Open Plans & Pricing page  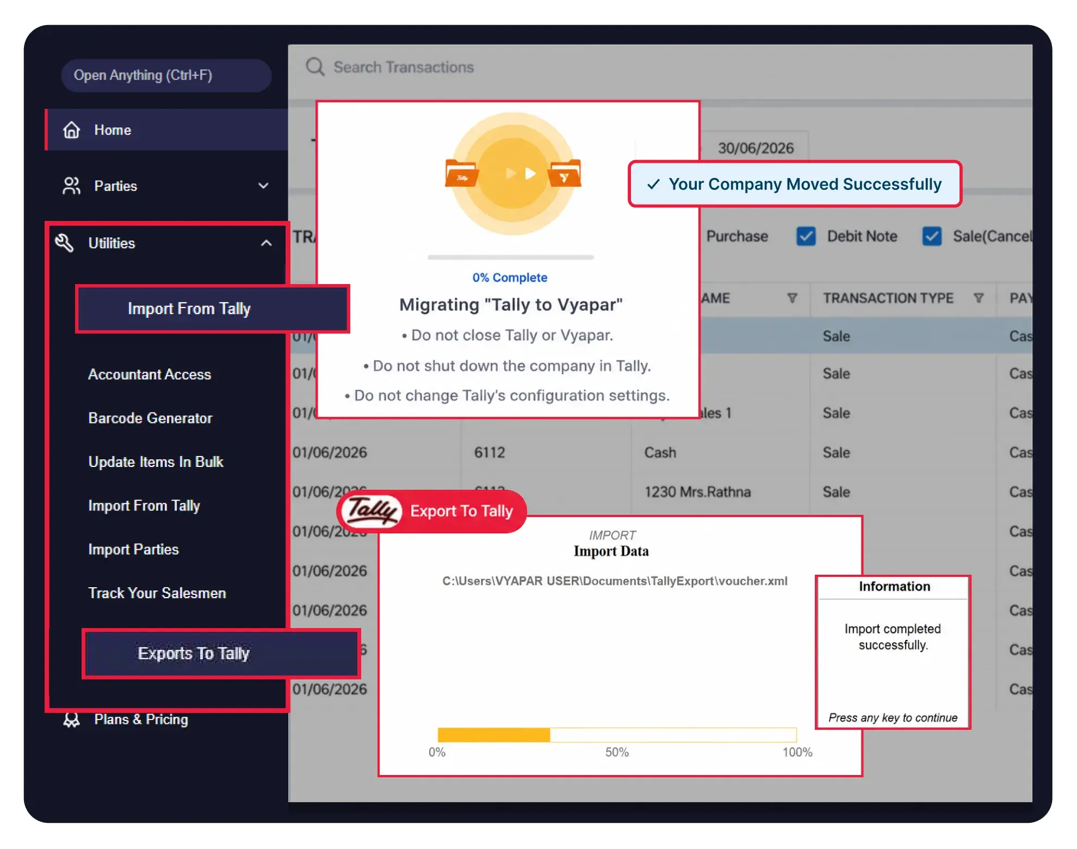pos(141,719)
